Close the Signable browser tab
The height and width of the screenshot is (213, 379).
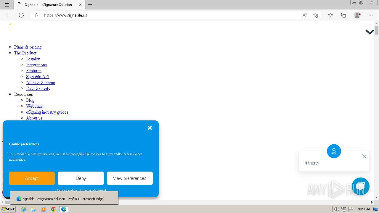tap(80, 5)
